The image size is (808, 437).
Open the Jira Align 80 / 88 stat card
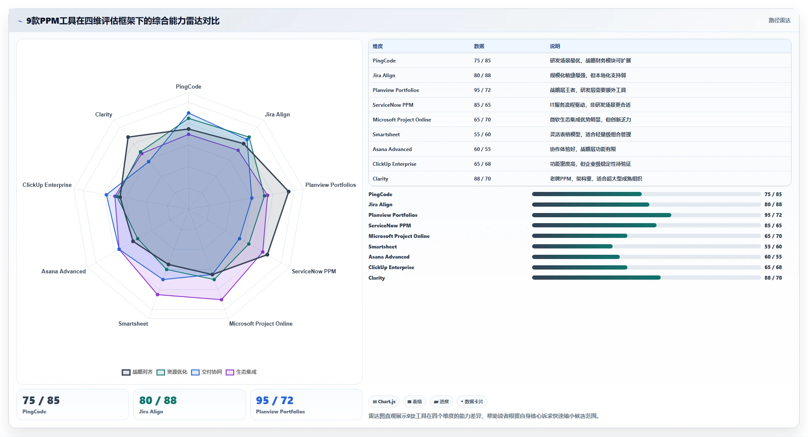pyautogui.click(x=189, y=405)
